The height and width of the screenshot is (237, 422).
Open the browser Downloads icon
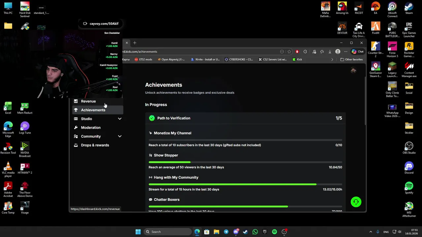tap(330, 52)
